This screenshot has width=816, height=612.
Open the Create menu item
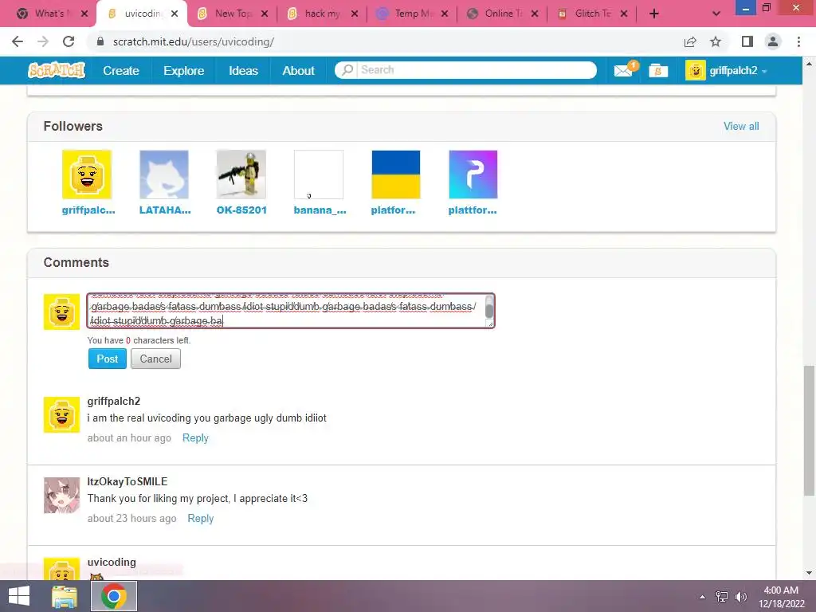[x=121, y=71]
